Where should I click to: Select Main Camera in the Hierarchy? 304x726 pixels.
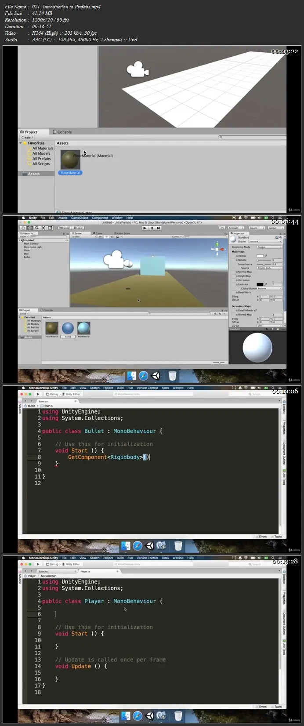tap(31, 243)
